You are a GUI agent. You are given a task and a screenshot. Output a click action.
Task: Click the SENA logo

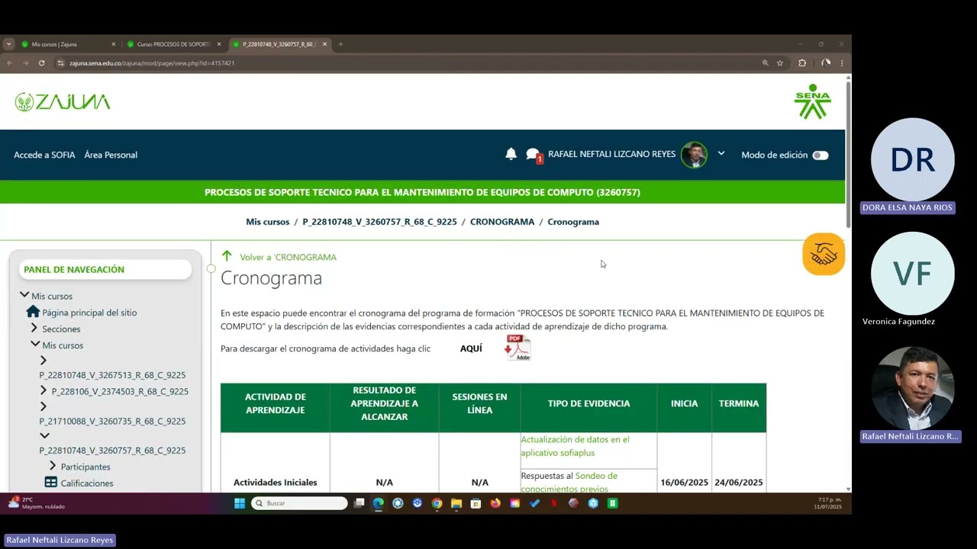click(812, 101)
